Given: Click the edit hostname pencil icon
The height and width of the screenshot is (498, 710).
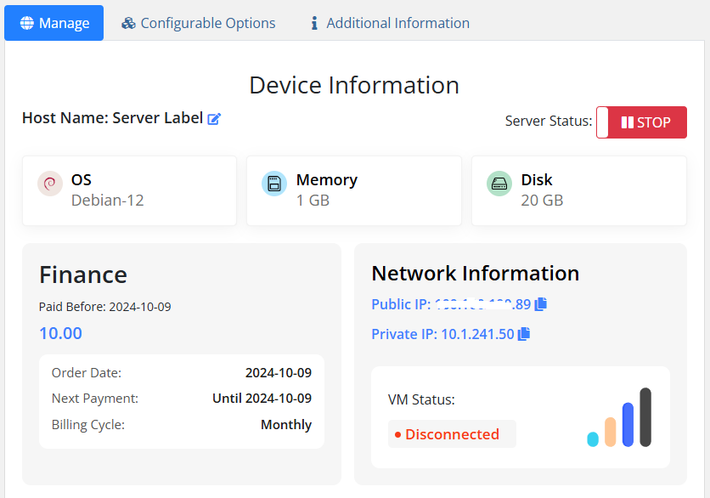Looking at the screenshot, I should pos(214,119).
